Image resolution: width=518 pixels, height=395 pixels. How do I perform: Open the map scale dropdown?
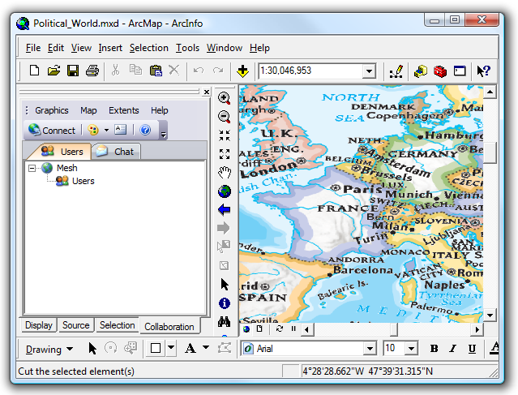pos(369,71)
